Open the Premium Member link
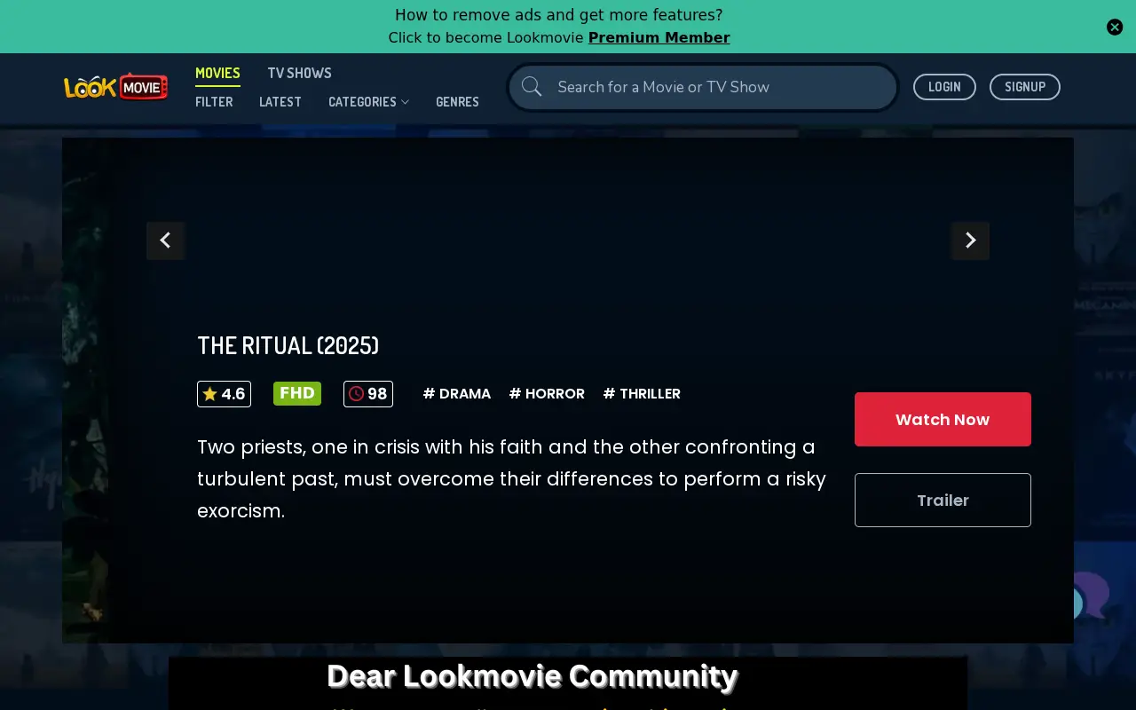Viewport: 1136px width, 710px height. (x=659, y=37)
